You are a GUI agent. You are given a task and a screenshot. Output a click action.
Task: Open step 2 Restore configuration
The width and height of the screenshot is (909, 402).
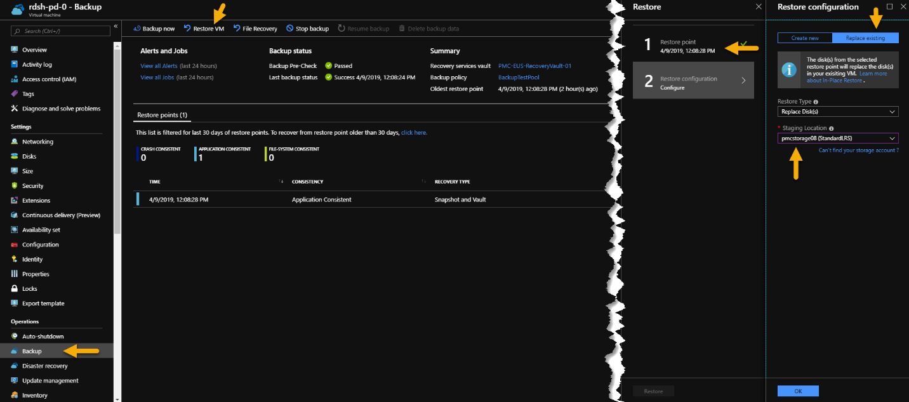(x=693, y=80)
